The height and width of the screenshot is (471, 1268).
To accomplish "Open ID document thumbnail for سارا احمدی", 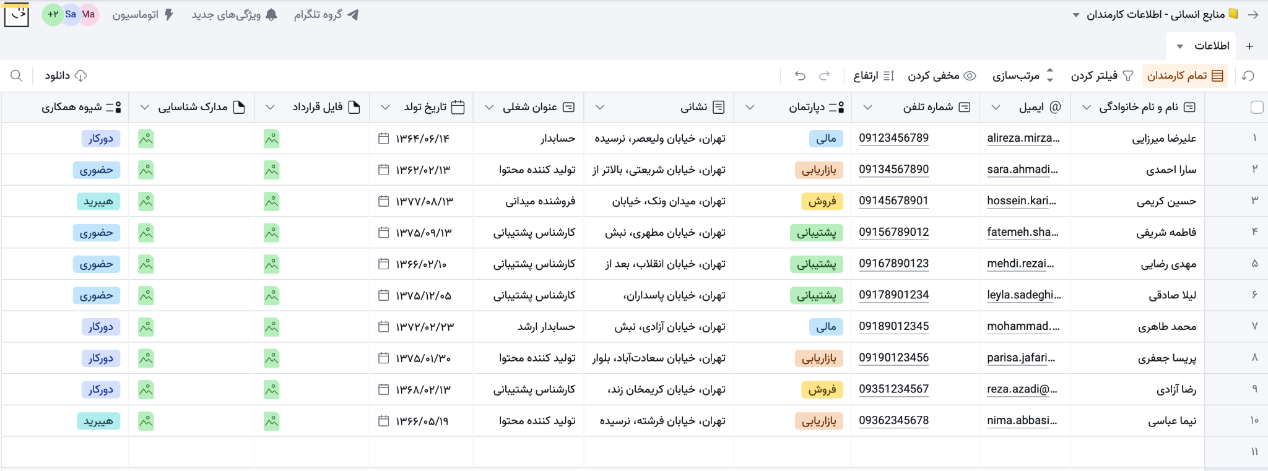I will click(146, 170).
